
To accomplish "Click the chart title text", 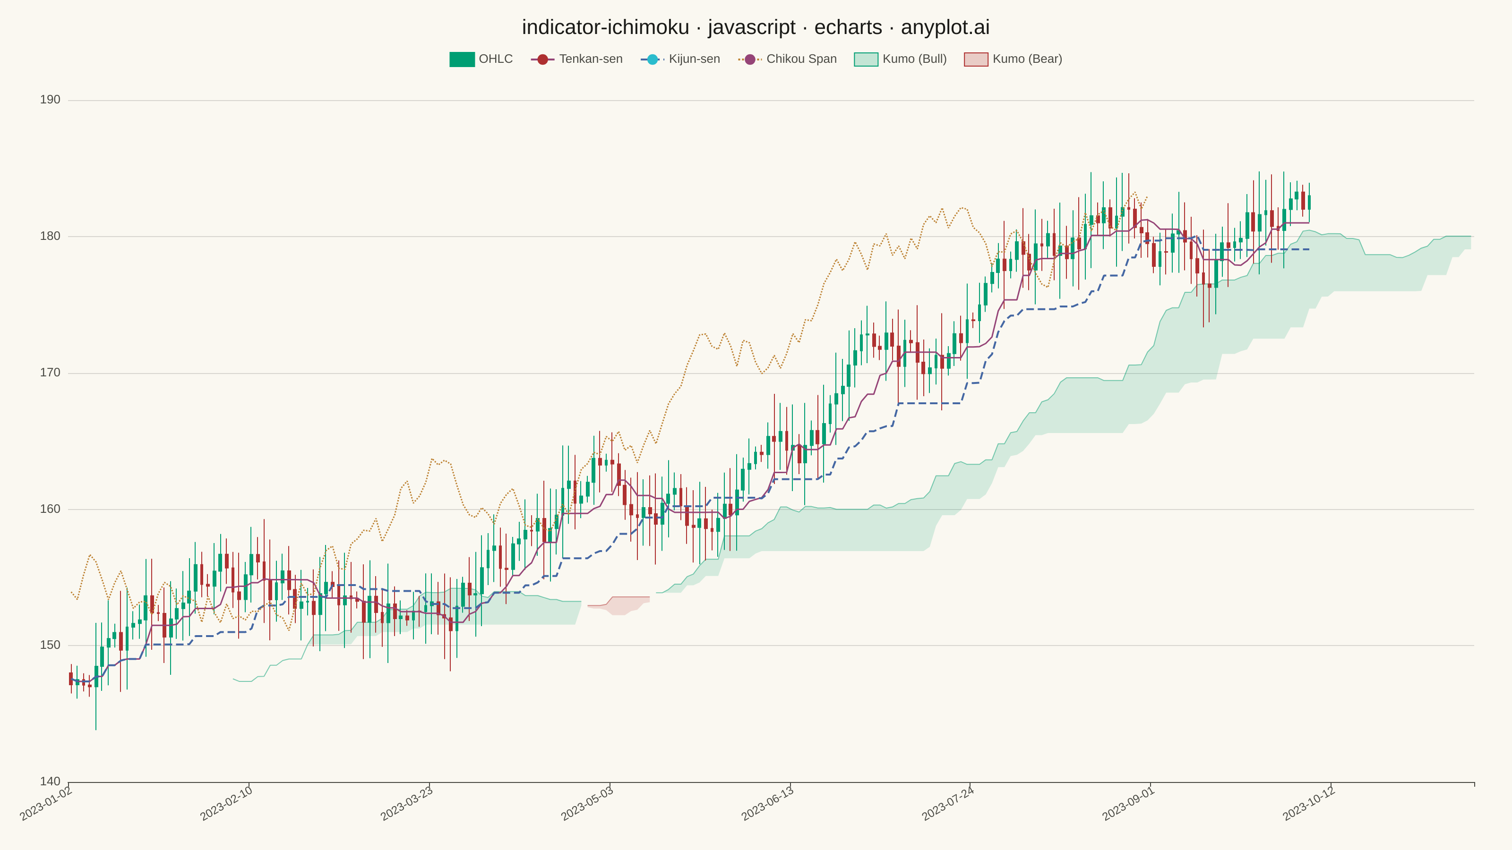I will [x=756, y=27].
